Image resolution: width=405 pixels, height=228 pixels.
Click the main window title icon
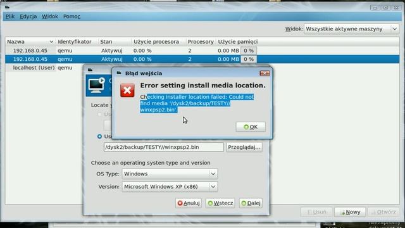coord(7,7)
